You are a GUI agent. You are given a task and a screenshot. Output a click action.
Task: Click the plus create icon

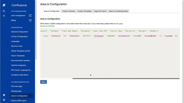click(x=4, y=16)
